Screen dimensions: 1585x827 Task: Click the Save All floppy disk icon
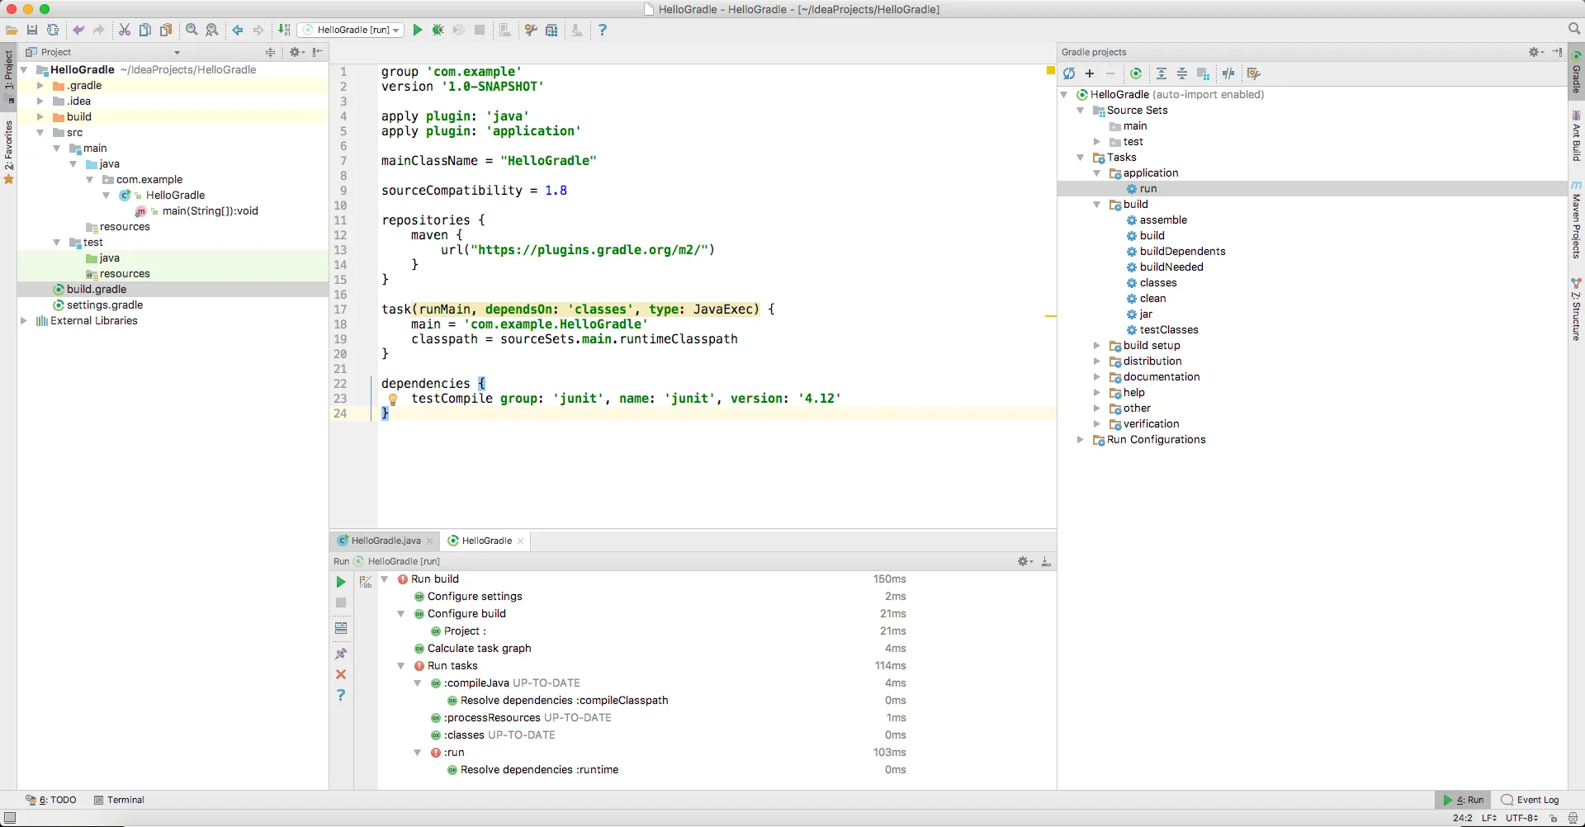pos(32,31)
